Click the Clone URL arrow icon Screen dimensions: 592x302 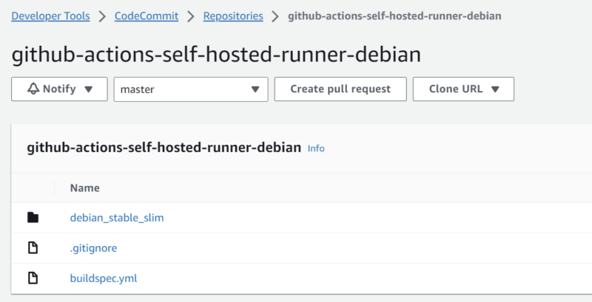click(x=495, y=89)
